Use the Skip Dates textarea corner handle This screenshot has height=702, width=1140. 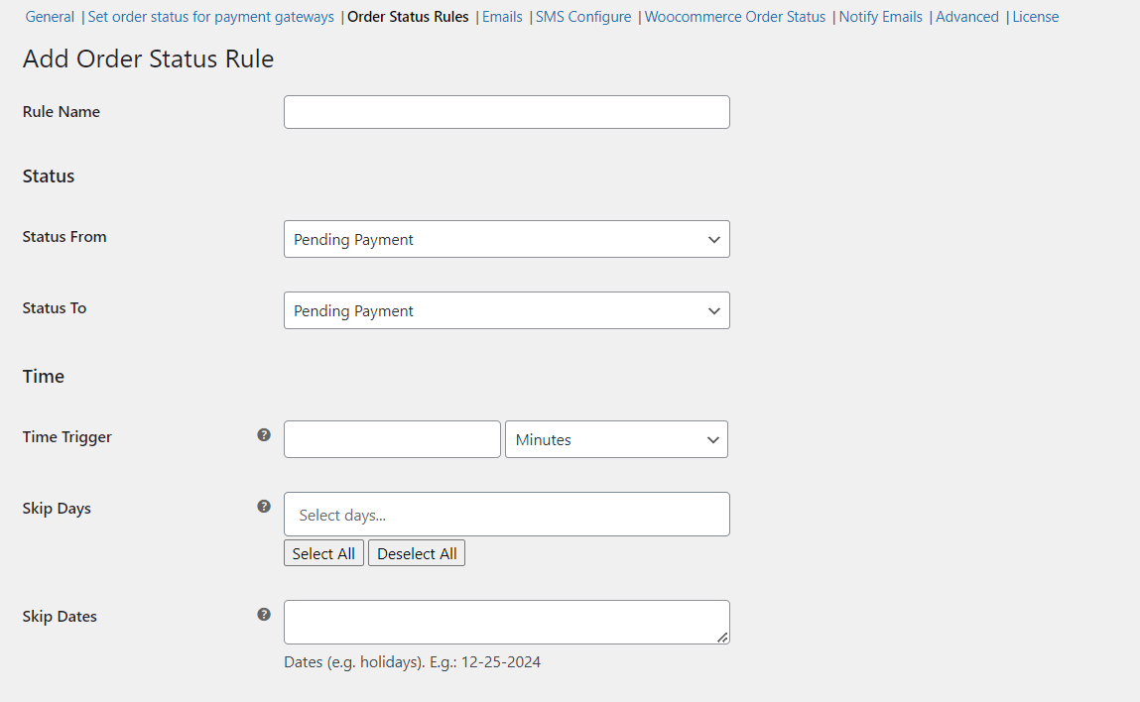722,638
